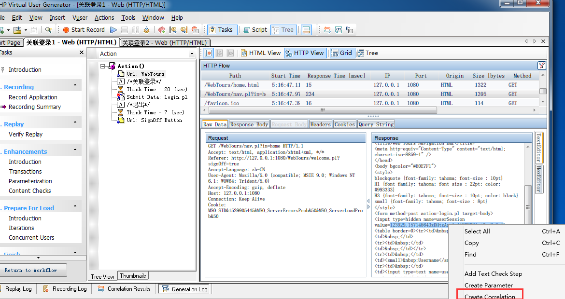The width and height of the screenshot is (565, 299).
Task: Open the Edit menu
Action: tap(17, 18)
